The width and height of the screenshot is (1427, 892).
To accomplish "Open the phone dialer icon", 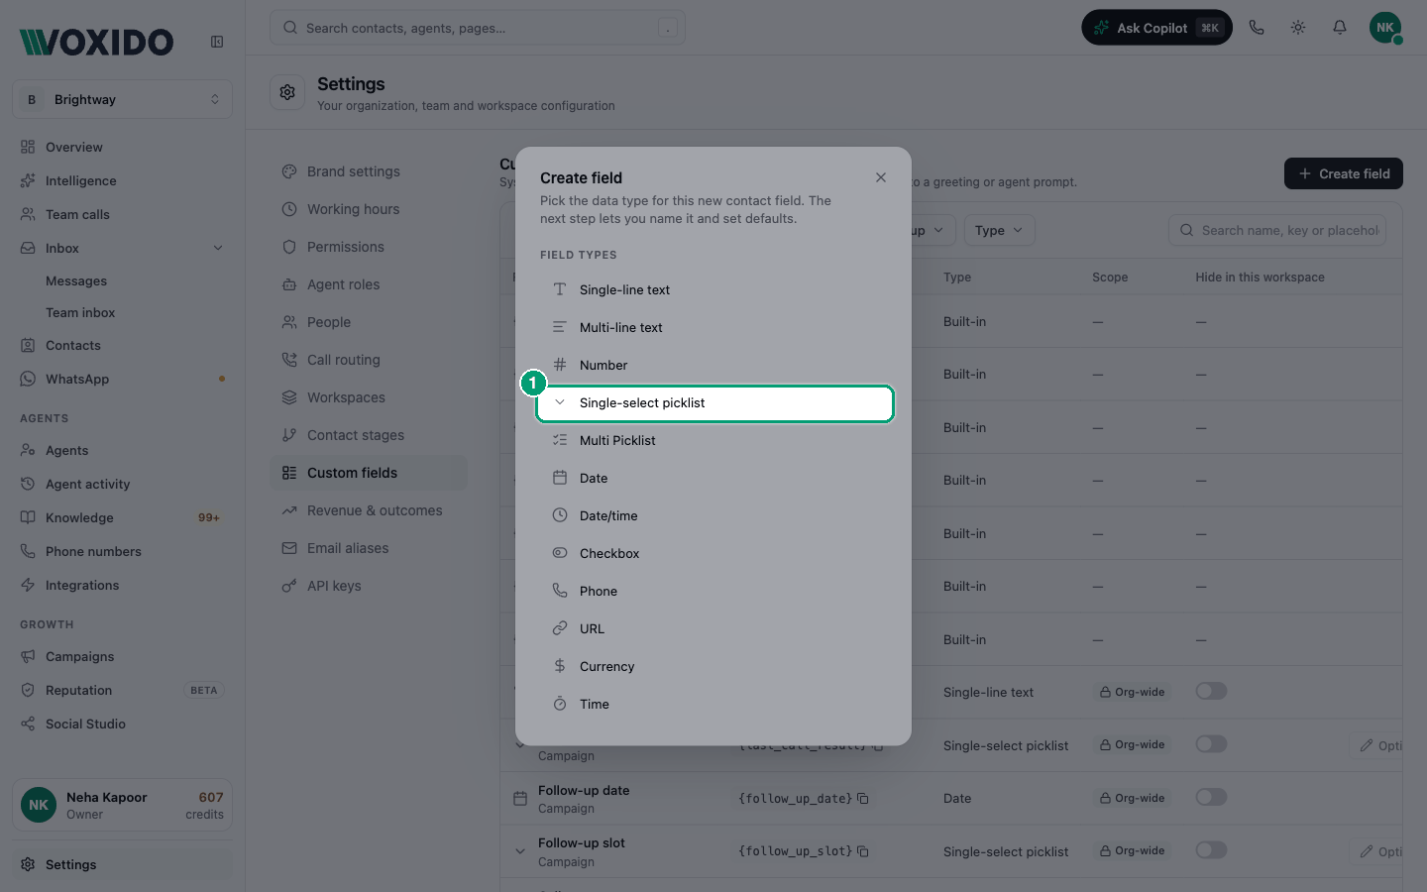I will [x=1257, y=28].
